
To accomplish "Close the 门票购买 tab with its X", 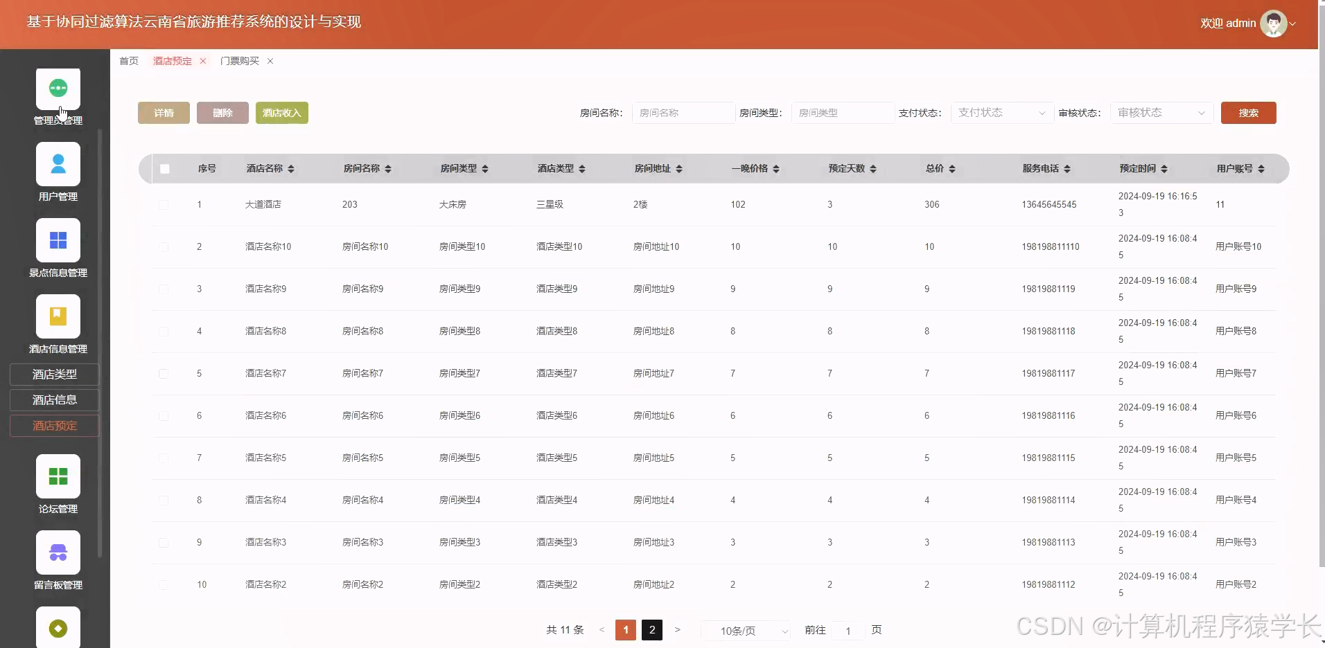I will pos(270,61).
